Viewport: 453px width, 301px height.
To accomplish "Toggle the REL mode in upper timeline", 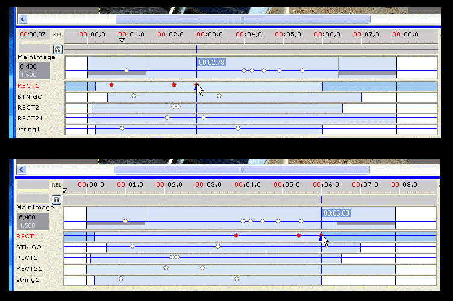I will [58, 35].
